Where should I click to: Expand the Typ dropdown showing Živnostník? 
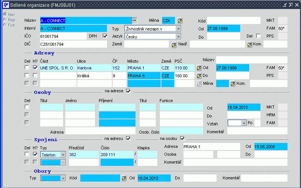178,29
